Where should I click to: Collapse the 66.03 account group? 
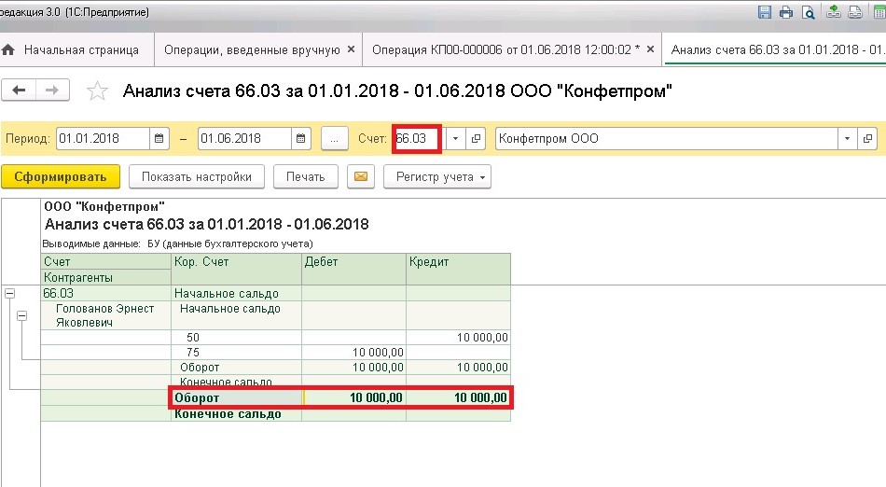(x=9, y=293)
